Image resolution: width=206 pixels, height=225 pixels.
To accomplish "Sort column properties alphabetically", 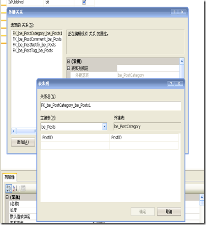I will 15,188.
